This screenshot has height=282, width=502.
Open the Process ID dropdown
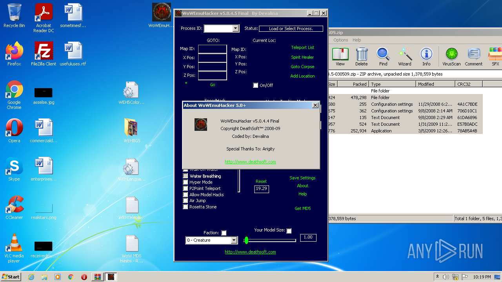(235, 29)
